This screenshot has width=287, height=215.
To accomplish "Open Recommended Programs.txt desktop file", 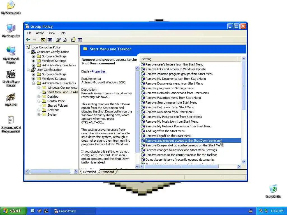I will click(x=11, y=120).
